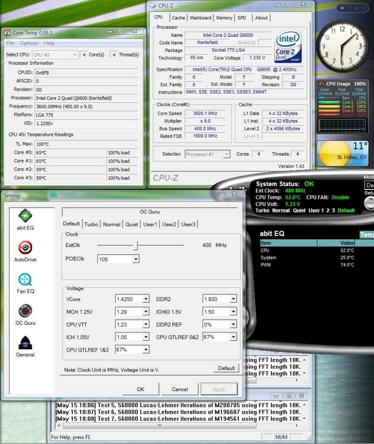Click the Core Speed value 3600.1 MHz
This screenshot has height=444, width=374.
[205, 113]
